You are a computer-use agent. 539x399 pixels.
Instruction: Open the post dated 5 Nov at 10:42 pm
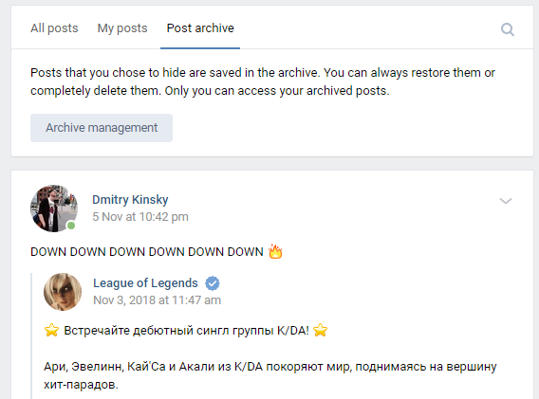[x=140, y=217]
